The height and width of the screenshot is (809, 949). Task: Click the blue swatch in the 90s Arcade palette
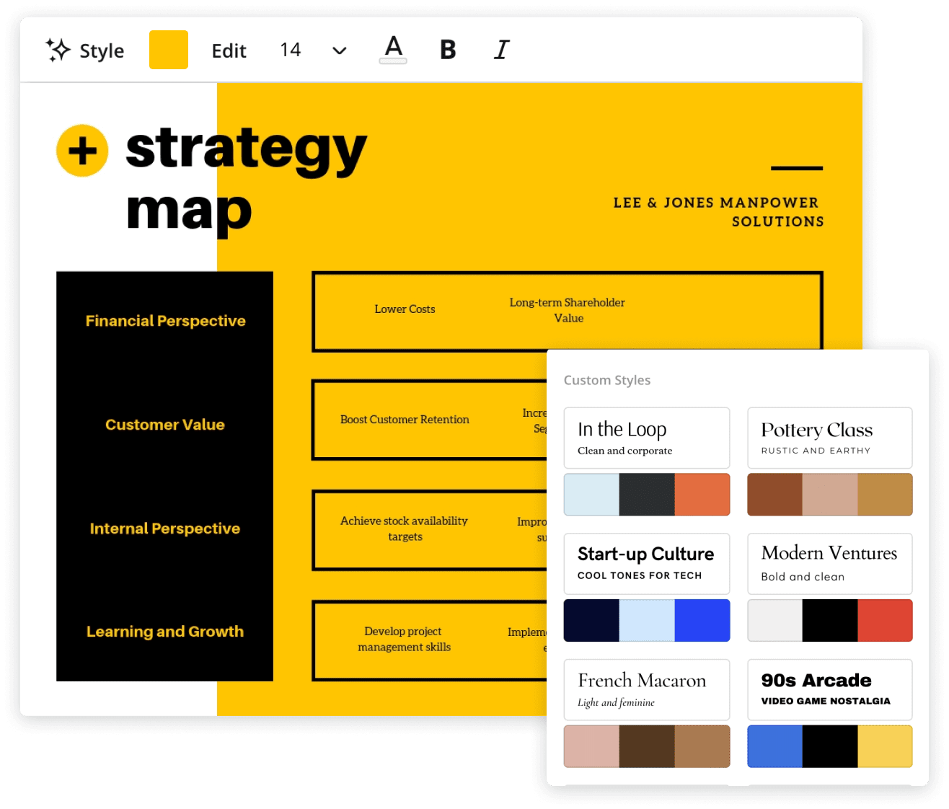click(x=774, y=746)
